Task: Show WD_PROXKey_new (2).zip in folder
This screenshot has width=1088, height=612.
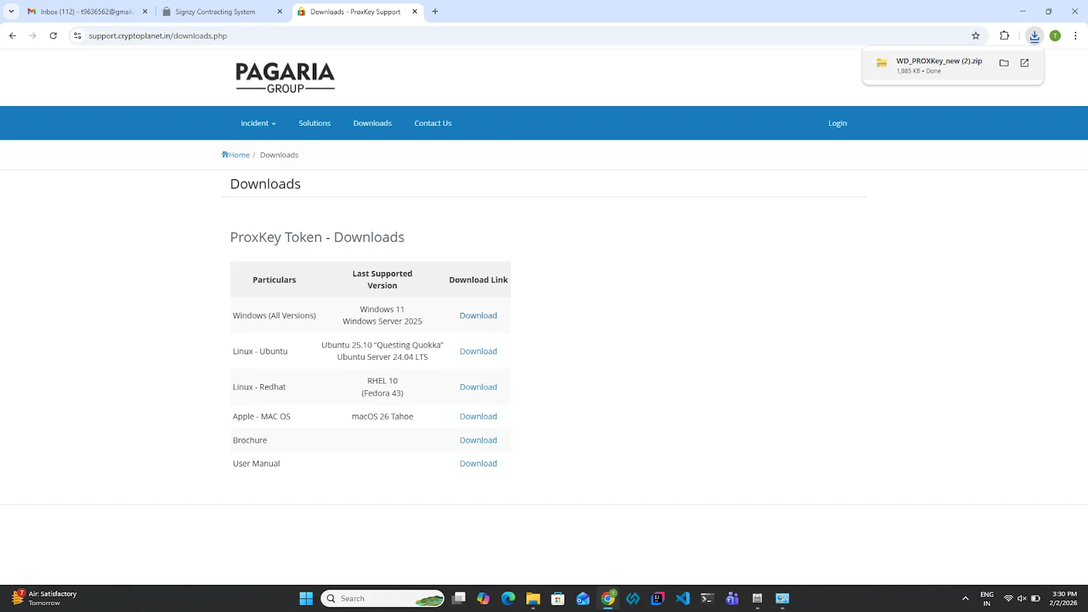Action: click(x=1004, y=63)
